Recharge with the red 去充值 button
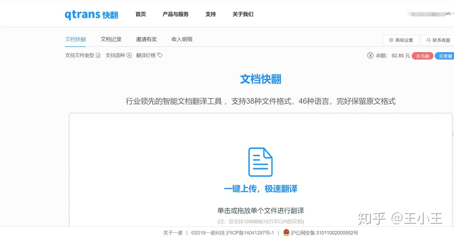The height and width of the screenshot is (237, 454). coord(422,56)
